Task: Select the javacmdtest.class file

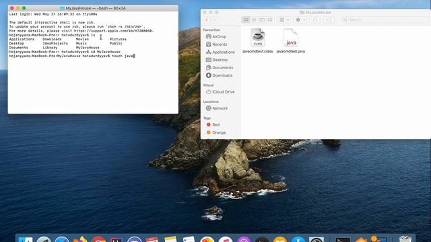Action: click(257, 40)
